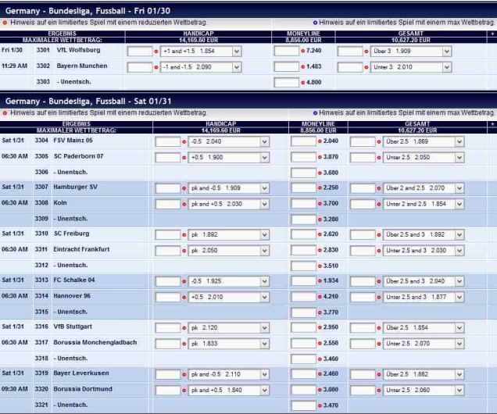Click red icon before '-1 and -1.5 2.090' handicap
This screenshot has width=497, height=414.
point(156,67)
